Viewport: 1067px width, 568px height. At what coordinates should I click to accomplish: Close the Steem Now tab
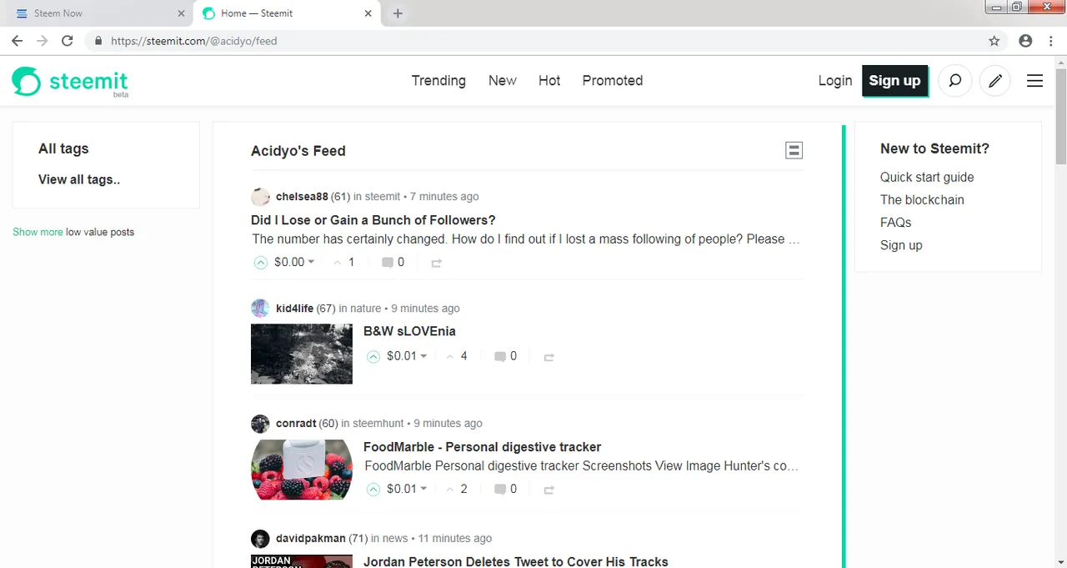click(182, 13)
